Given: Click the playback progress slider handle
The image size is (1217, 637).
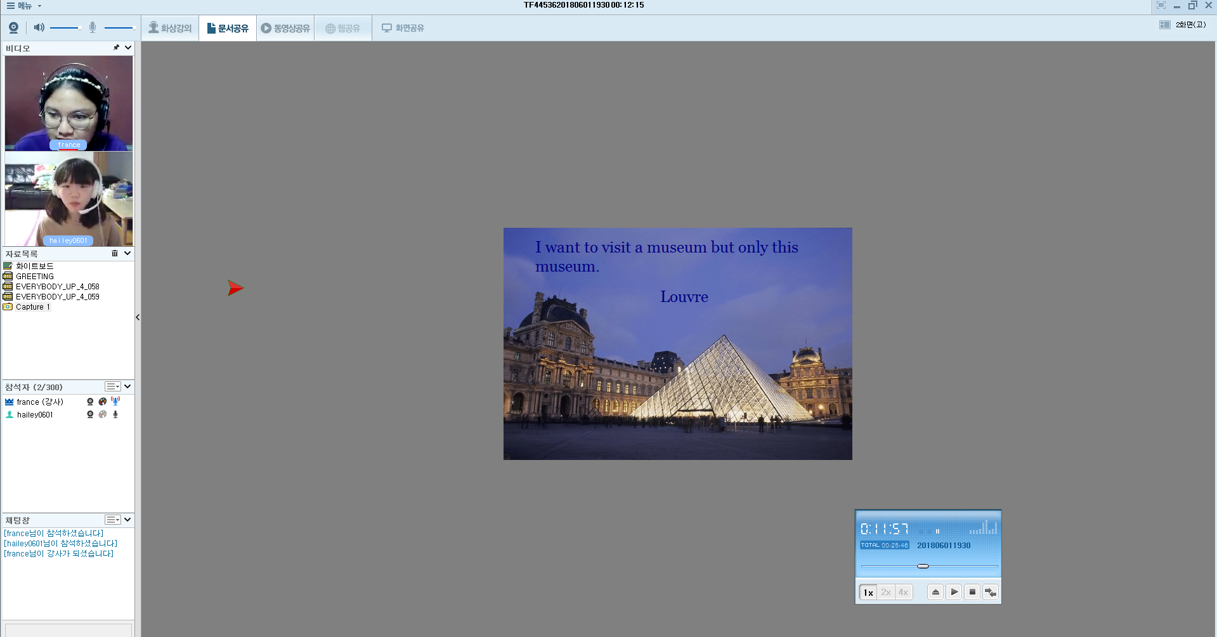Looking at the screenshot, I should coord(923,566).
